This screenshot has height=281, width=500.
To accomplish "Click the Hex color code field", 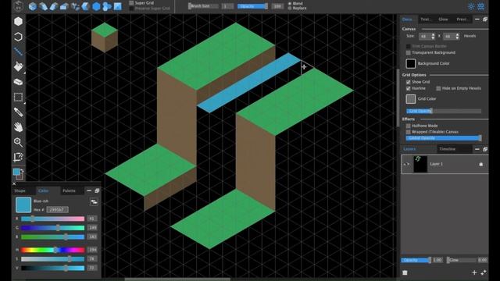I will 57,210.
